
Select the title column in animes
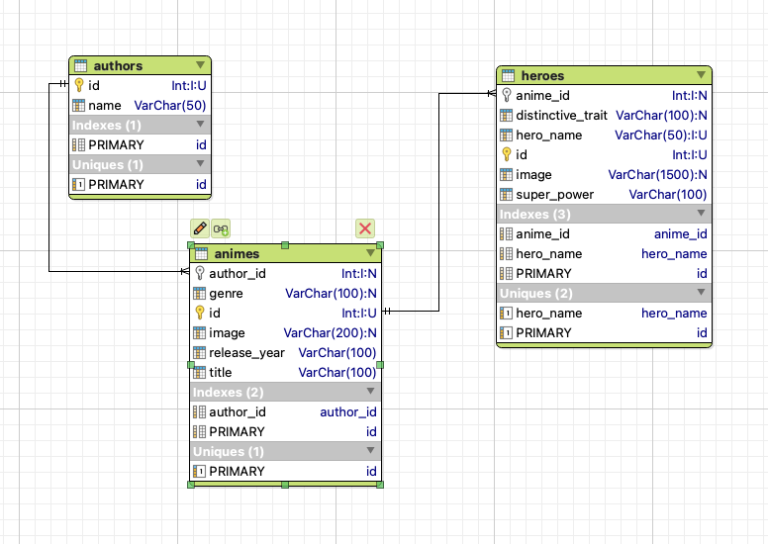tap(221, 373)
